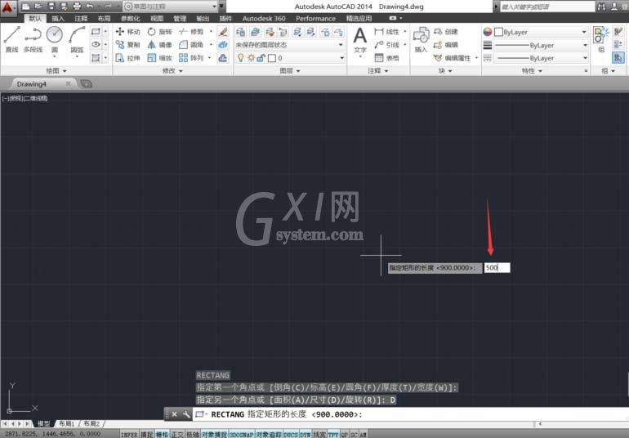
Task: Open the current layer dropdown showing 0
Action: 291,58
